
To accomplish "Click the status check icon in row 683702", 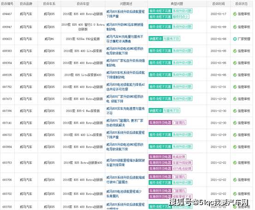I will click(x=235, y=194).
